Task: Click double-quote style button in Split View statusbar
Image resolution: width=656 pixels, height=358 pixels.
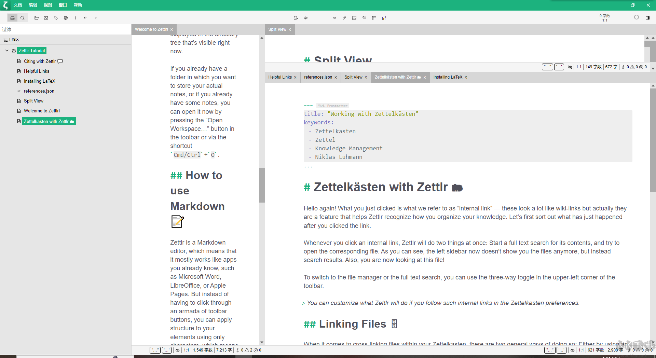Action: point(547,67)
